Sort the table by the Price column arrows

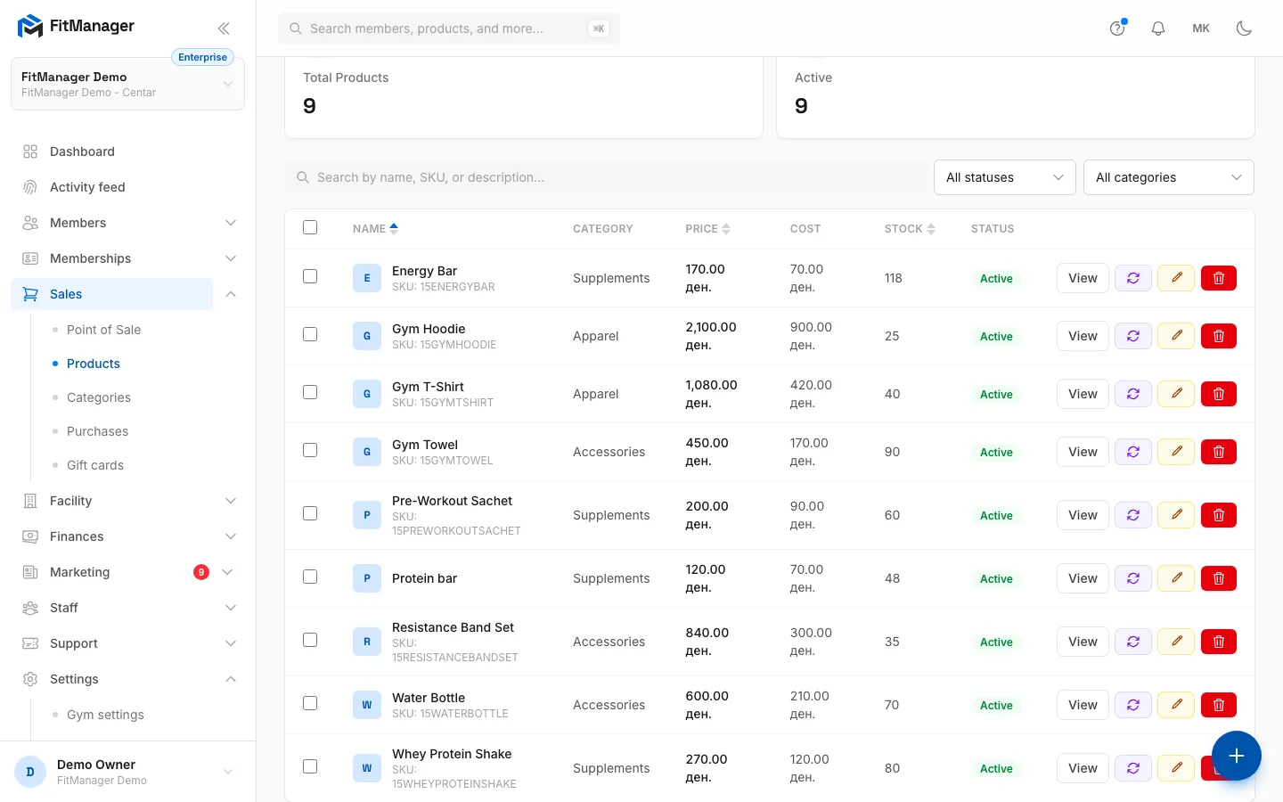[x=726, y=229]
